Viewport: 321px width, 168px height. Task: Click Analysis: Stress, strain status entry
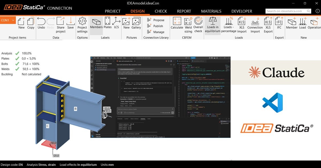click(41, 165)
